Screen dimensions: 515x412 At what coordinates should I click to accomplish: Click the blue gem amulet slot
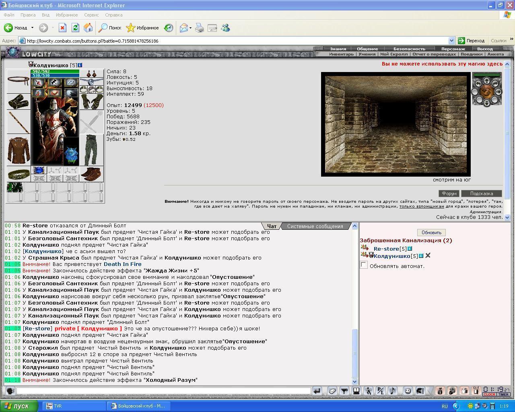click(39, 170)
